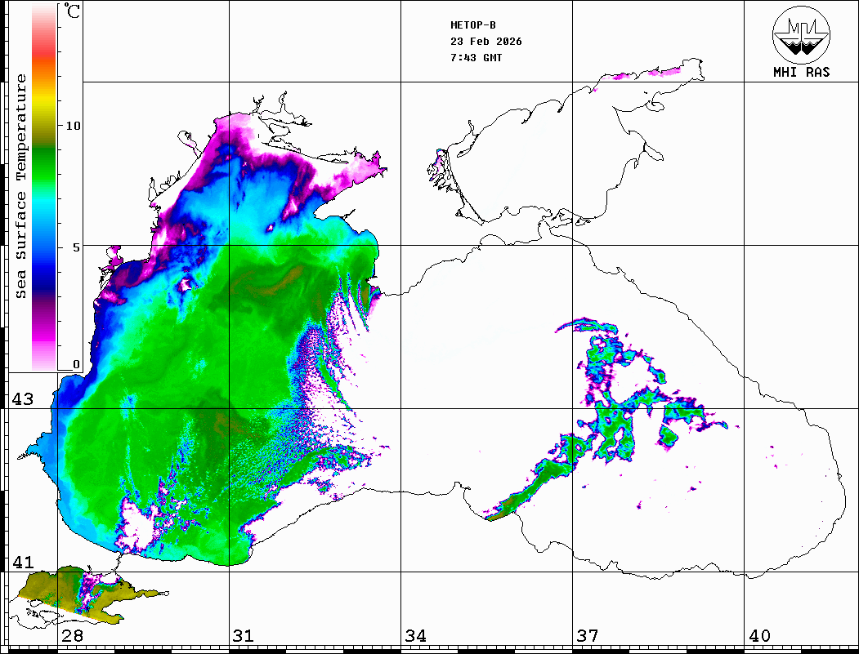Click the longitude label '40'

(x=759, y=636)
